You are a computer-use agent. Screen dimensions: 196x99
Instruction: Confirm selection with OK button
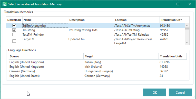[155, 93]
